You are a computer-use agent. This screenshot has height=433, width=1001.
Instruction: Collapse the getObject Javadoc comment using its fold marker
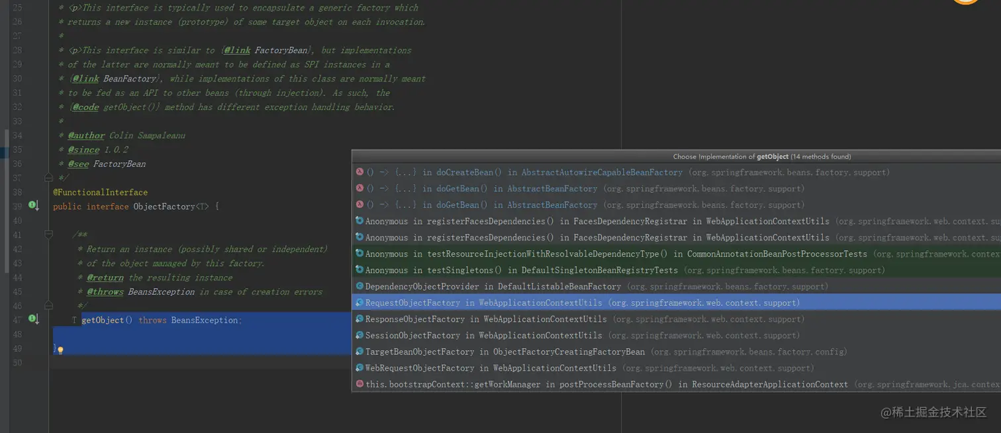pos(48,234)
